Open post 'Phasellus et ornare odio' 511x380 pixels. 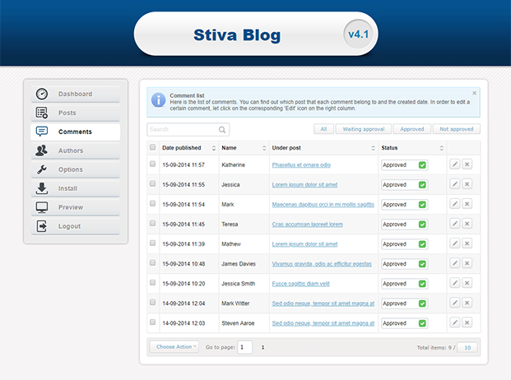301,165
